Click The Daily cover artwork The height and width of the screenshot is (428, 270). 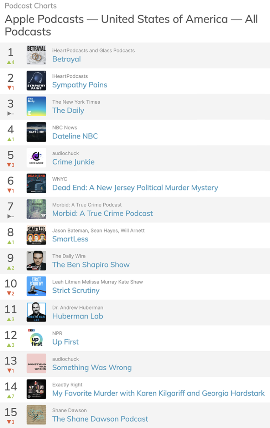(36, 106)
